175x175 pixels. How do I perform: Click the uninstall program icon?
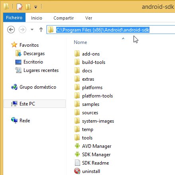pyautogui.click(x=77, y=171)
